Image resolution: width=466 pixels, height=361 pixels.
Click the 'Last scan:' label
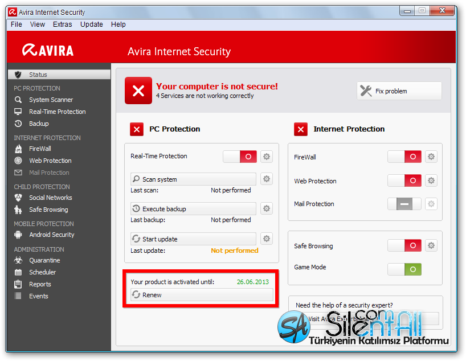[x=145, y=190]
